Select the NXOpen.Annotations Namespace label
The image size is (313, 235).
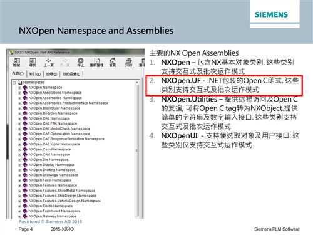[55, 93]
